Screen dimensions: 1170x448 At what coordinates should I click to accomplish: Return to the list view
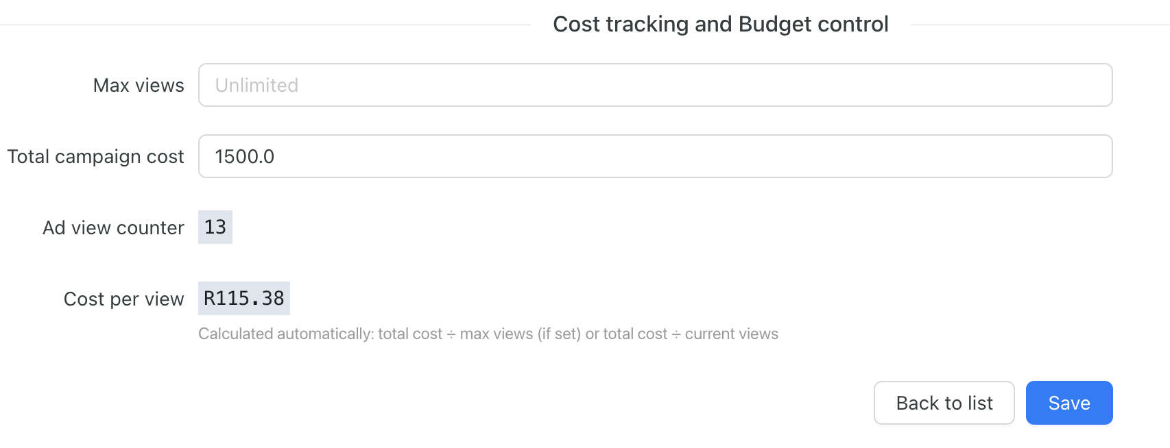click(944, 403)
